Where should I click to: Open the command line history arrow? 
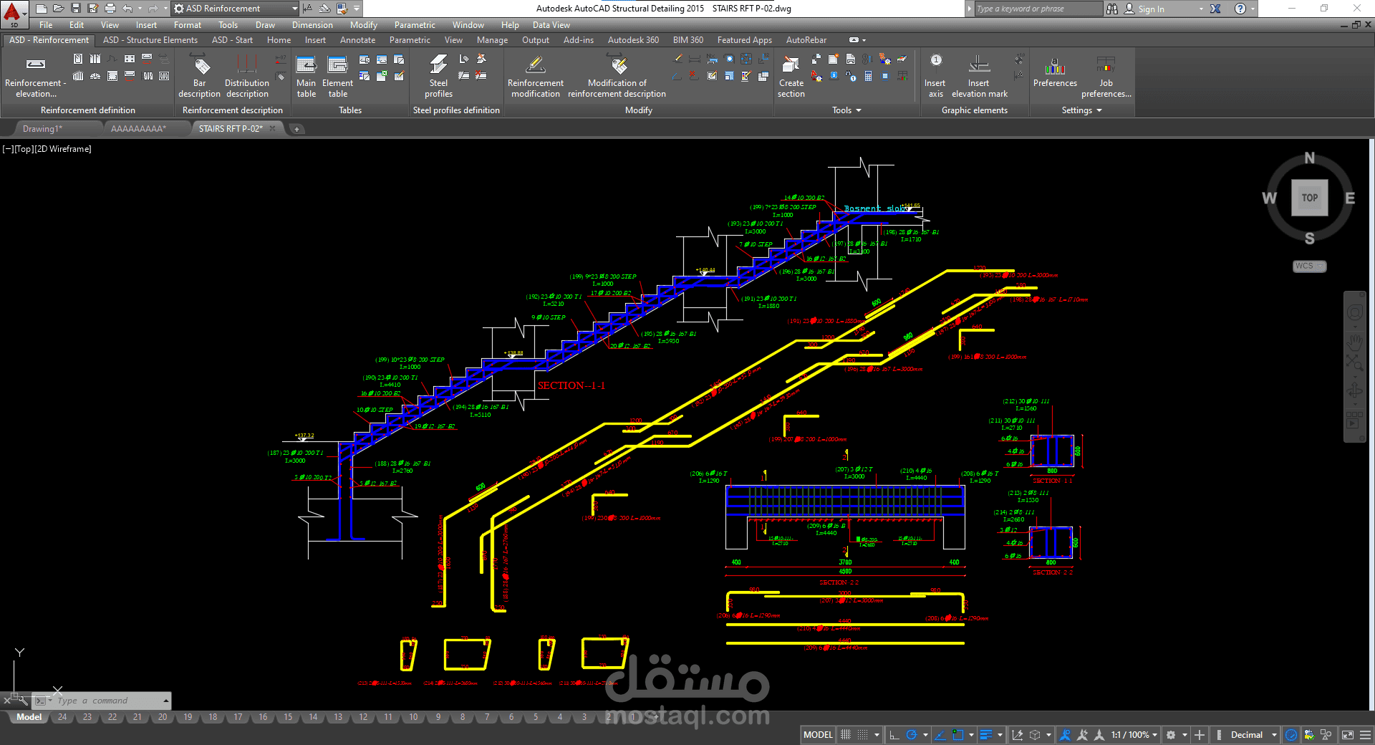[x=166, y=701]
